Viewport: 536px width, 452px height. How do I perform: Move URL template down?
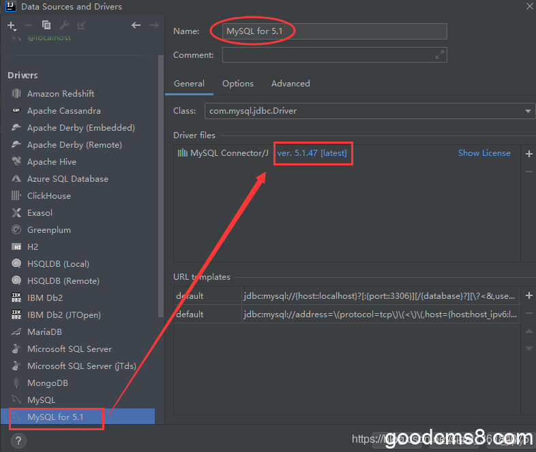[x=528, y=349]
